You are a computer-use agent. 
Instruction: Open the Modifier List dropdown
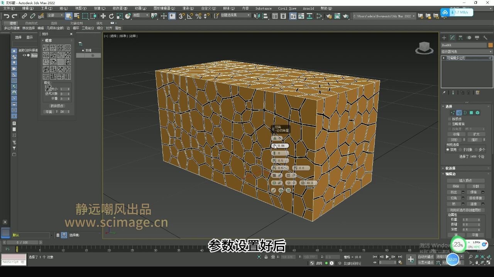467,52
